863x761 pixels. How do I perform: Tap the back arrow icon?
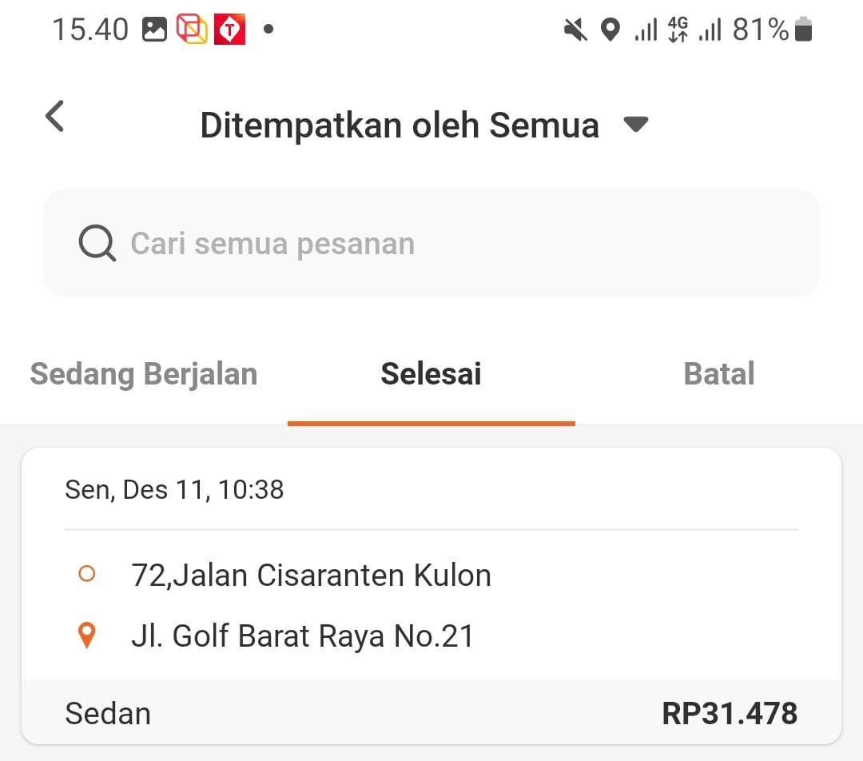click(54, 117)
